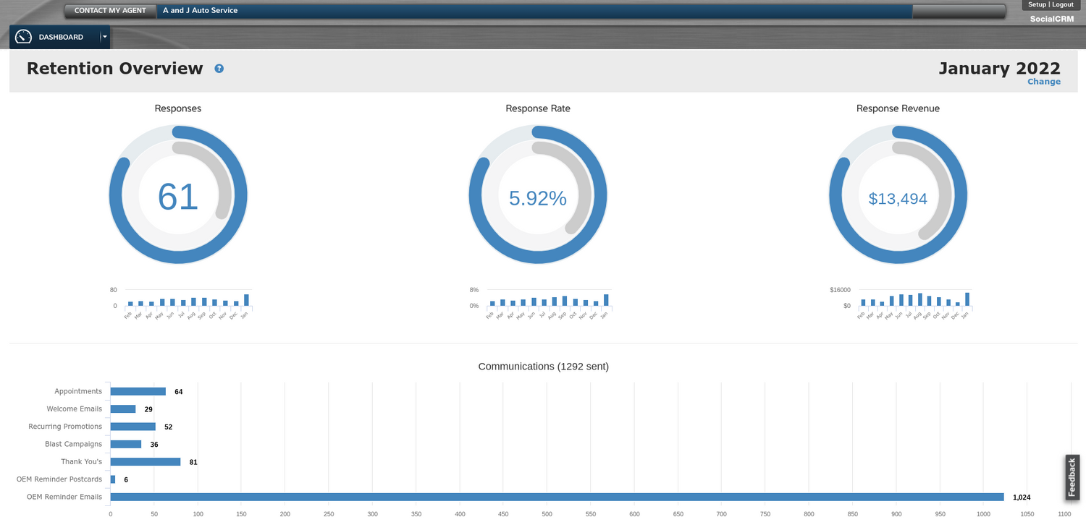The width and height of the screenshot is (1086, 530).
Task: Open the Dashboard menu tab
Action: (x=61, y=37)
